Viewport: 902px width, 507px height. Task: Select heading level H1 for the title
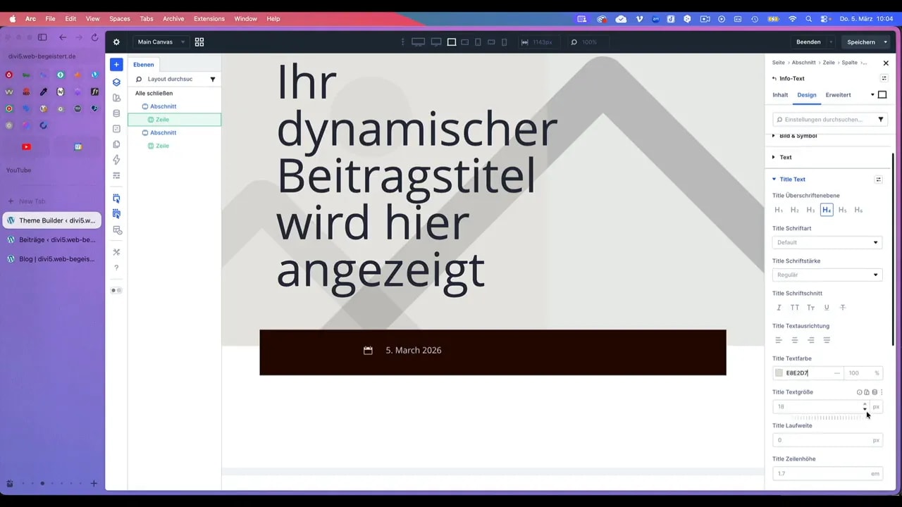[x=779, y=209]
